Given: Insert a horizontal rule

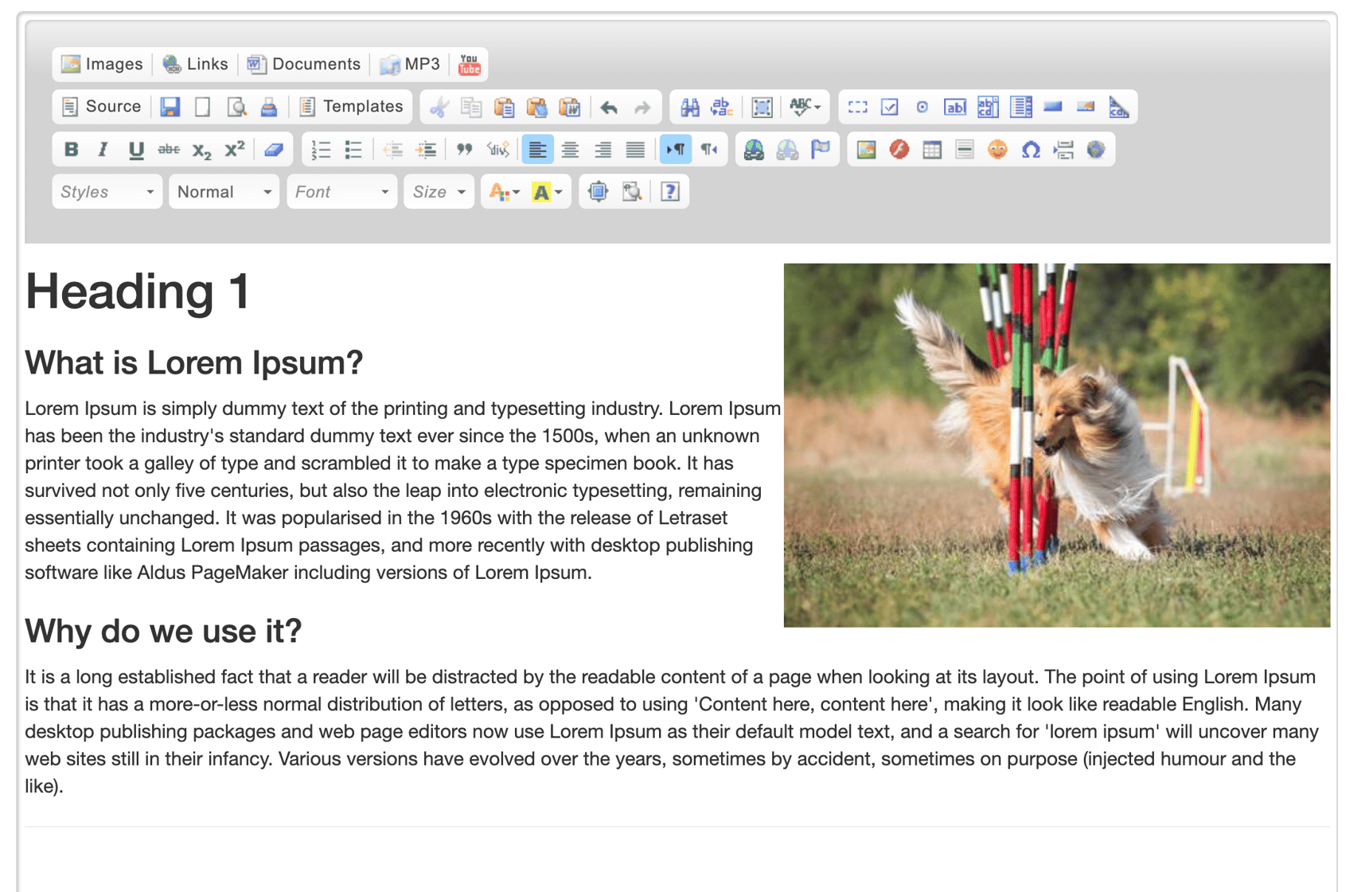Looking at the screenshot, I should coord(965,149).
